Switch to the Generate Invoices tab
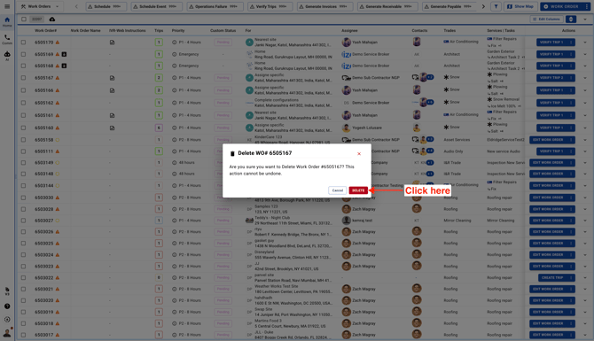This screenshot has width=594, height=341. point(324,6)
